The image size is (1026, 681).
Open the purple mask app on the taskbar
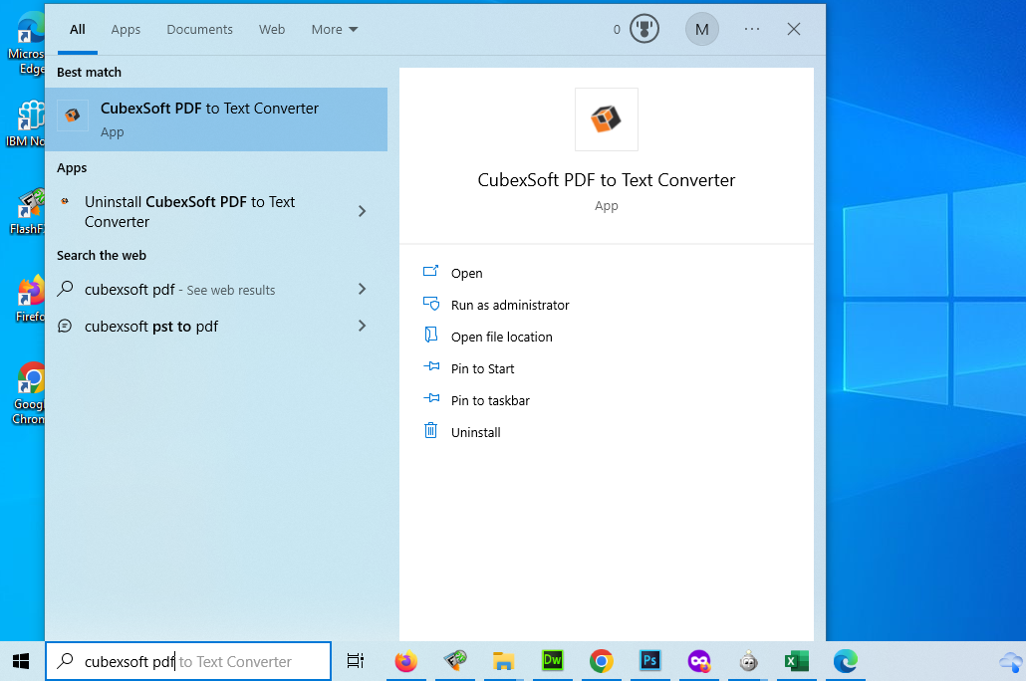[x=699, y=661]
